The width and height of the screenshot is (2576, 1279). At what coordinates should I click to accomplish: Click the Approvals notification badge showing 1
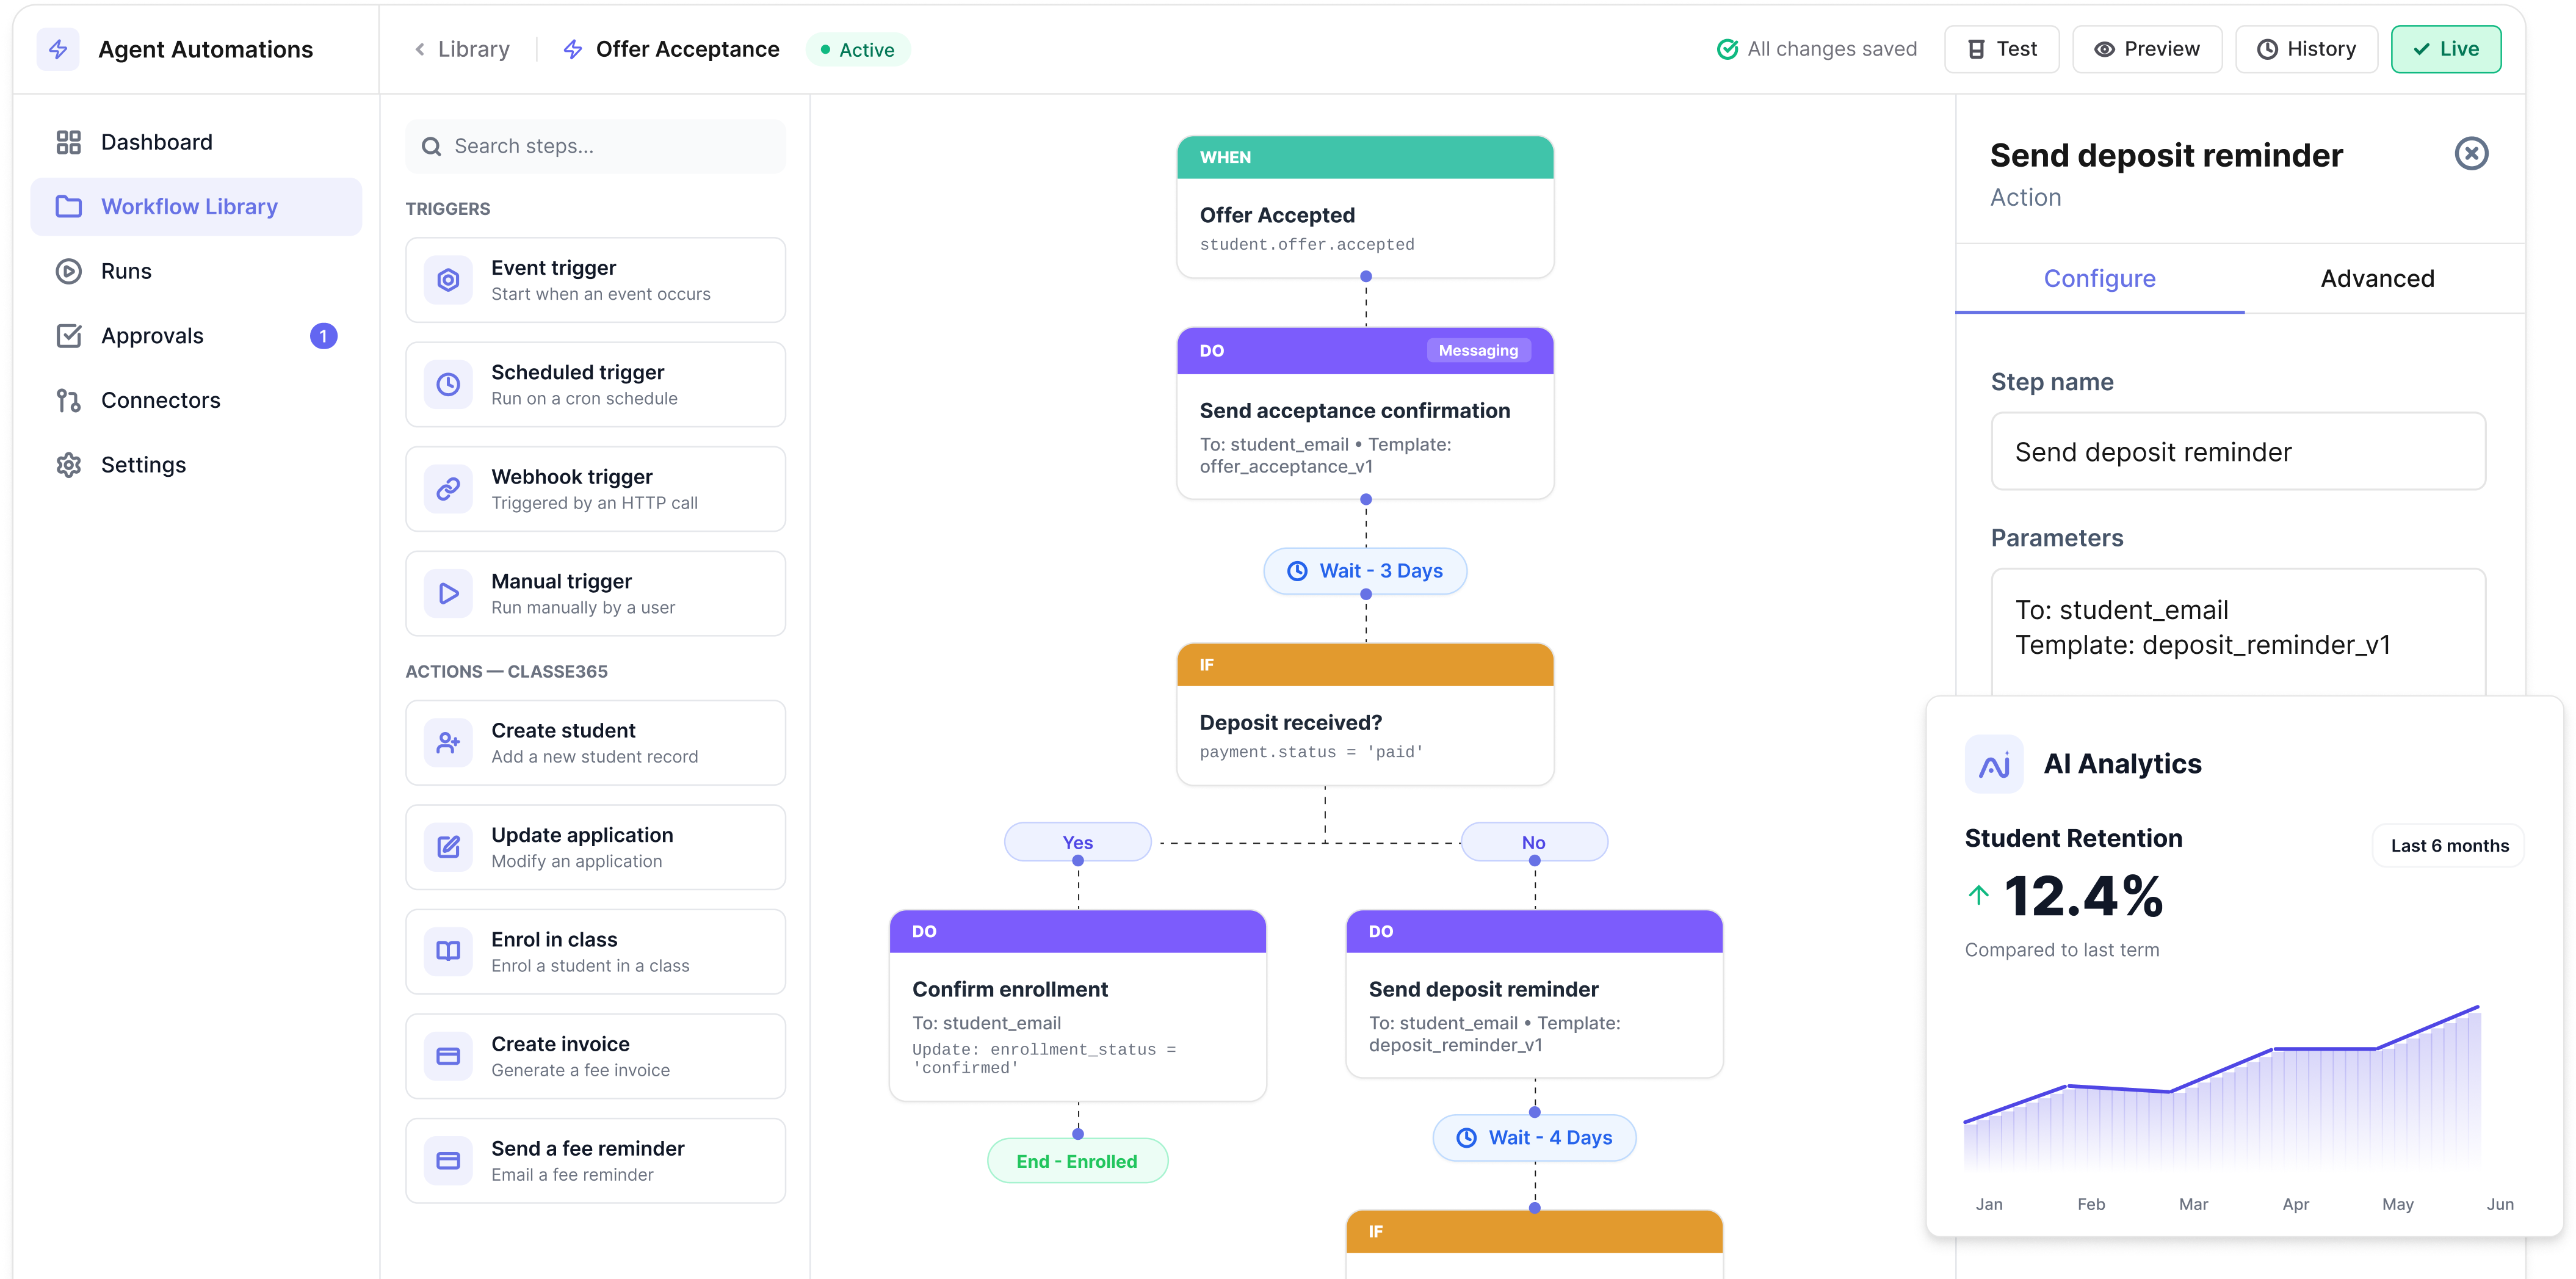click(x=323, y=336)
